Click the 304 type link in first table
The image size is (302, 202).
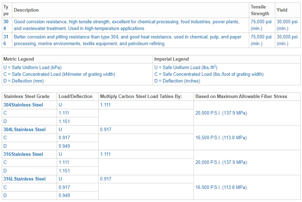pos(6,25)
